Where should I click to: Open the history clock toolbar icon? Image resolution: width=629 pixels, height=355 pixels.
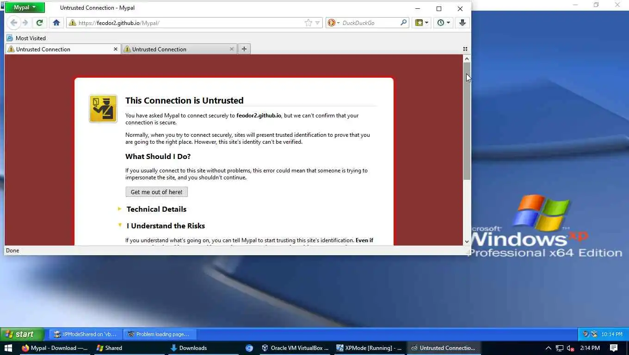(x=443, y=23)
